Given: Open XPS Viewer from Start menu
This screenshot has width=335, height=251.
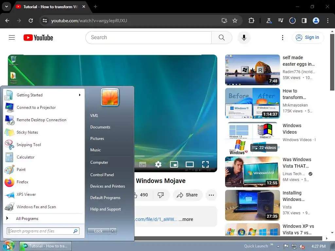Looking at the screenshot, I should [x=44, y=194].
